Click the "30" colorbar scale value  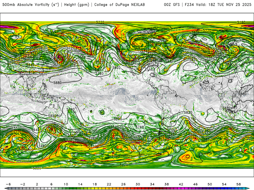click(138, 184)
